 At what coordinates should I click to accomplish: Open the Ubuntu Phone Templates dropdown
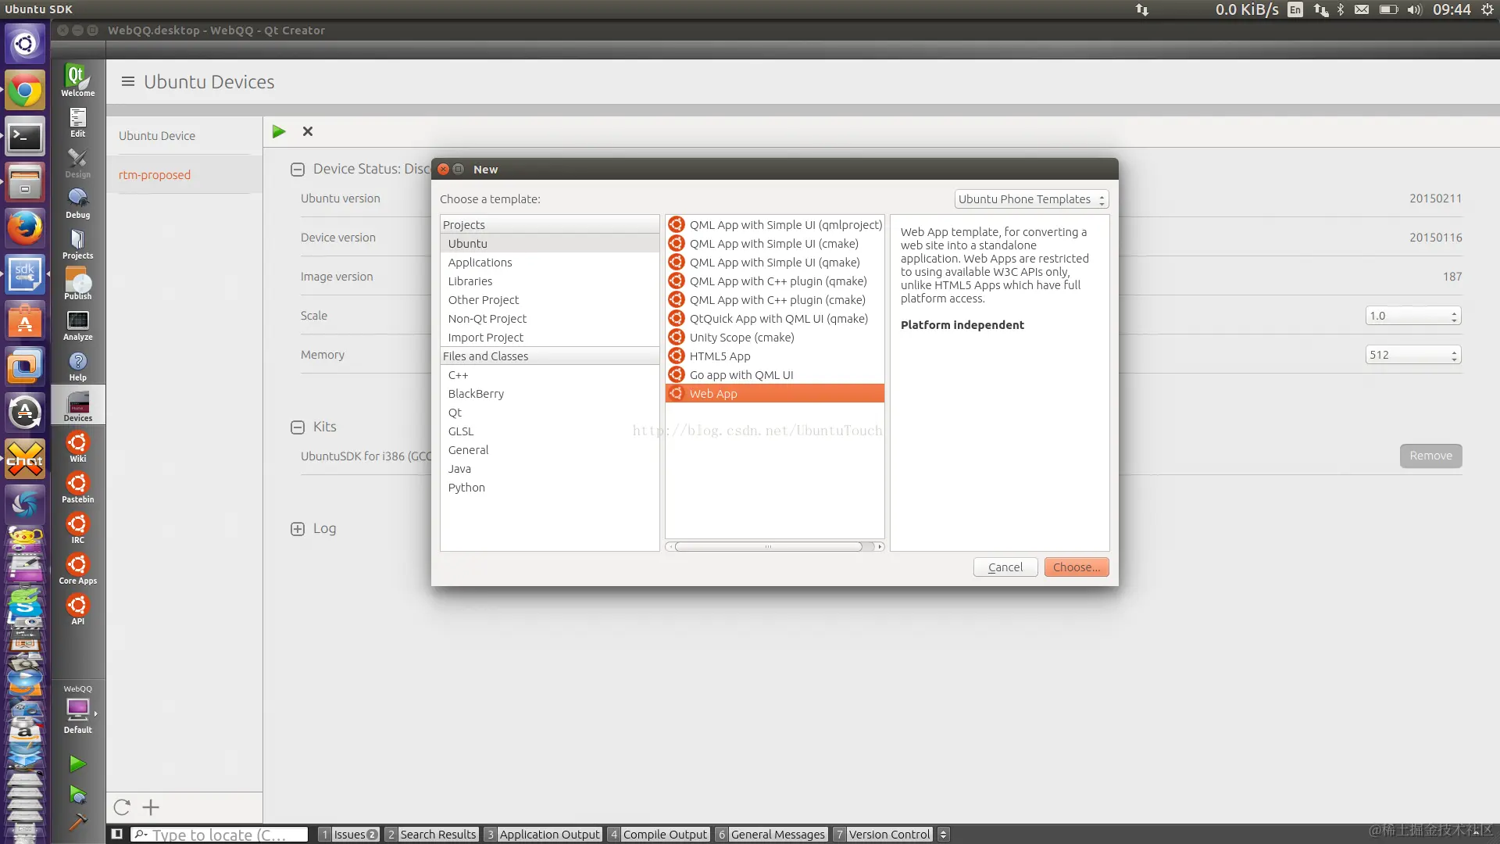(x=1031, y=199)
